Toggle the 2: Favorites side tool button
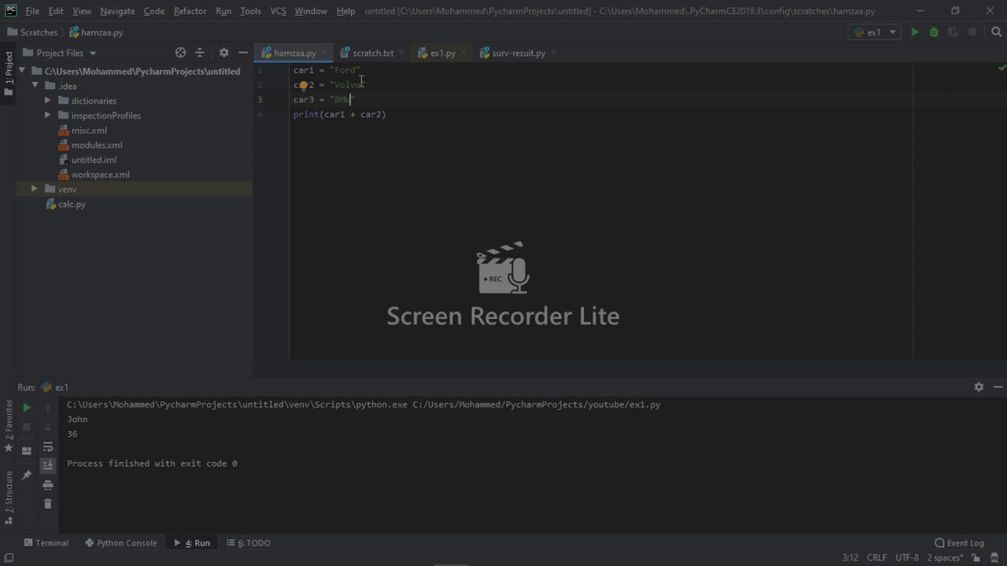The width and height of the screenshot is (1007, 566). coord(9,425)
